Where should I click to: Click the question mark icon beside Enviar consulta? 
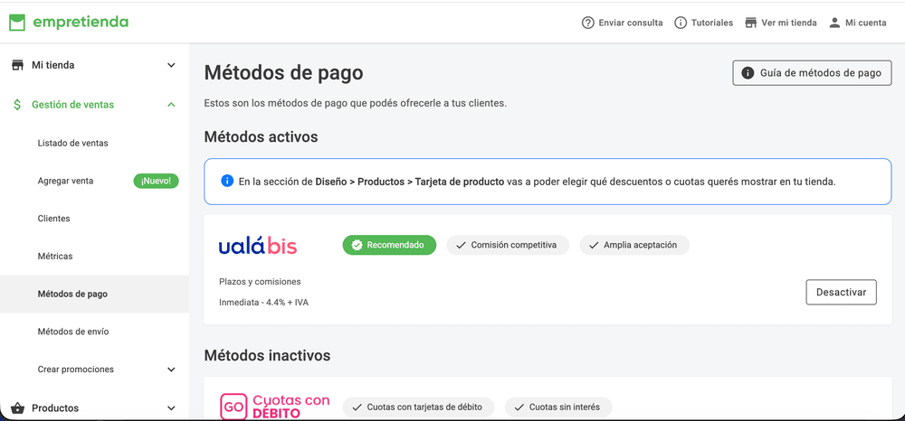point(587,23)
